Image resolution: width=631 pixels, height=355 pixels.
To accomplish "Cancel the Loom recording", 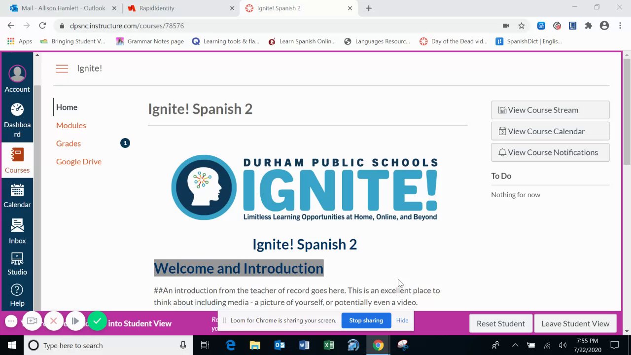I will click(x=54, y=321).
